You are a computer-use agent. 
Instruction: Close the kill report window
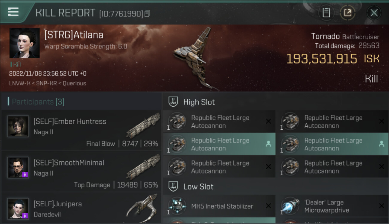[x=374, y=13]
